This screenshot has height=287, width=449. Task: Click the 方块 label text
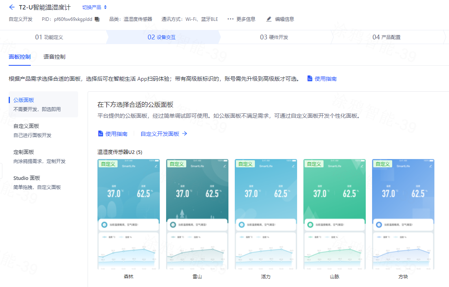click(403, 276)
